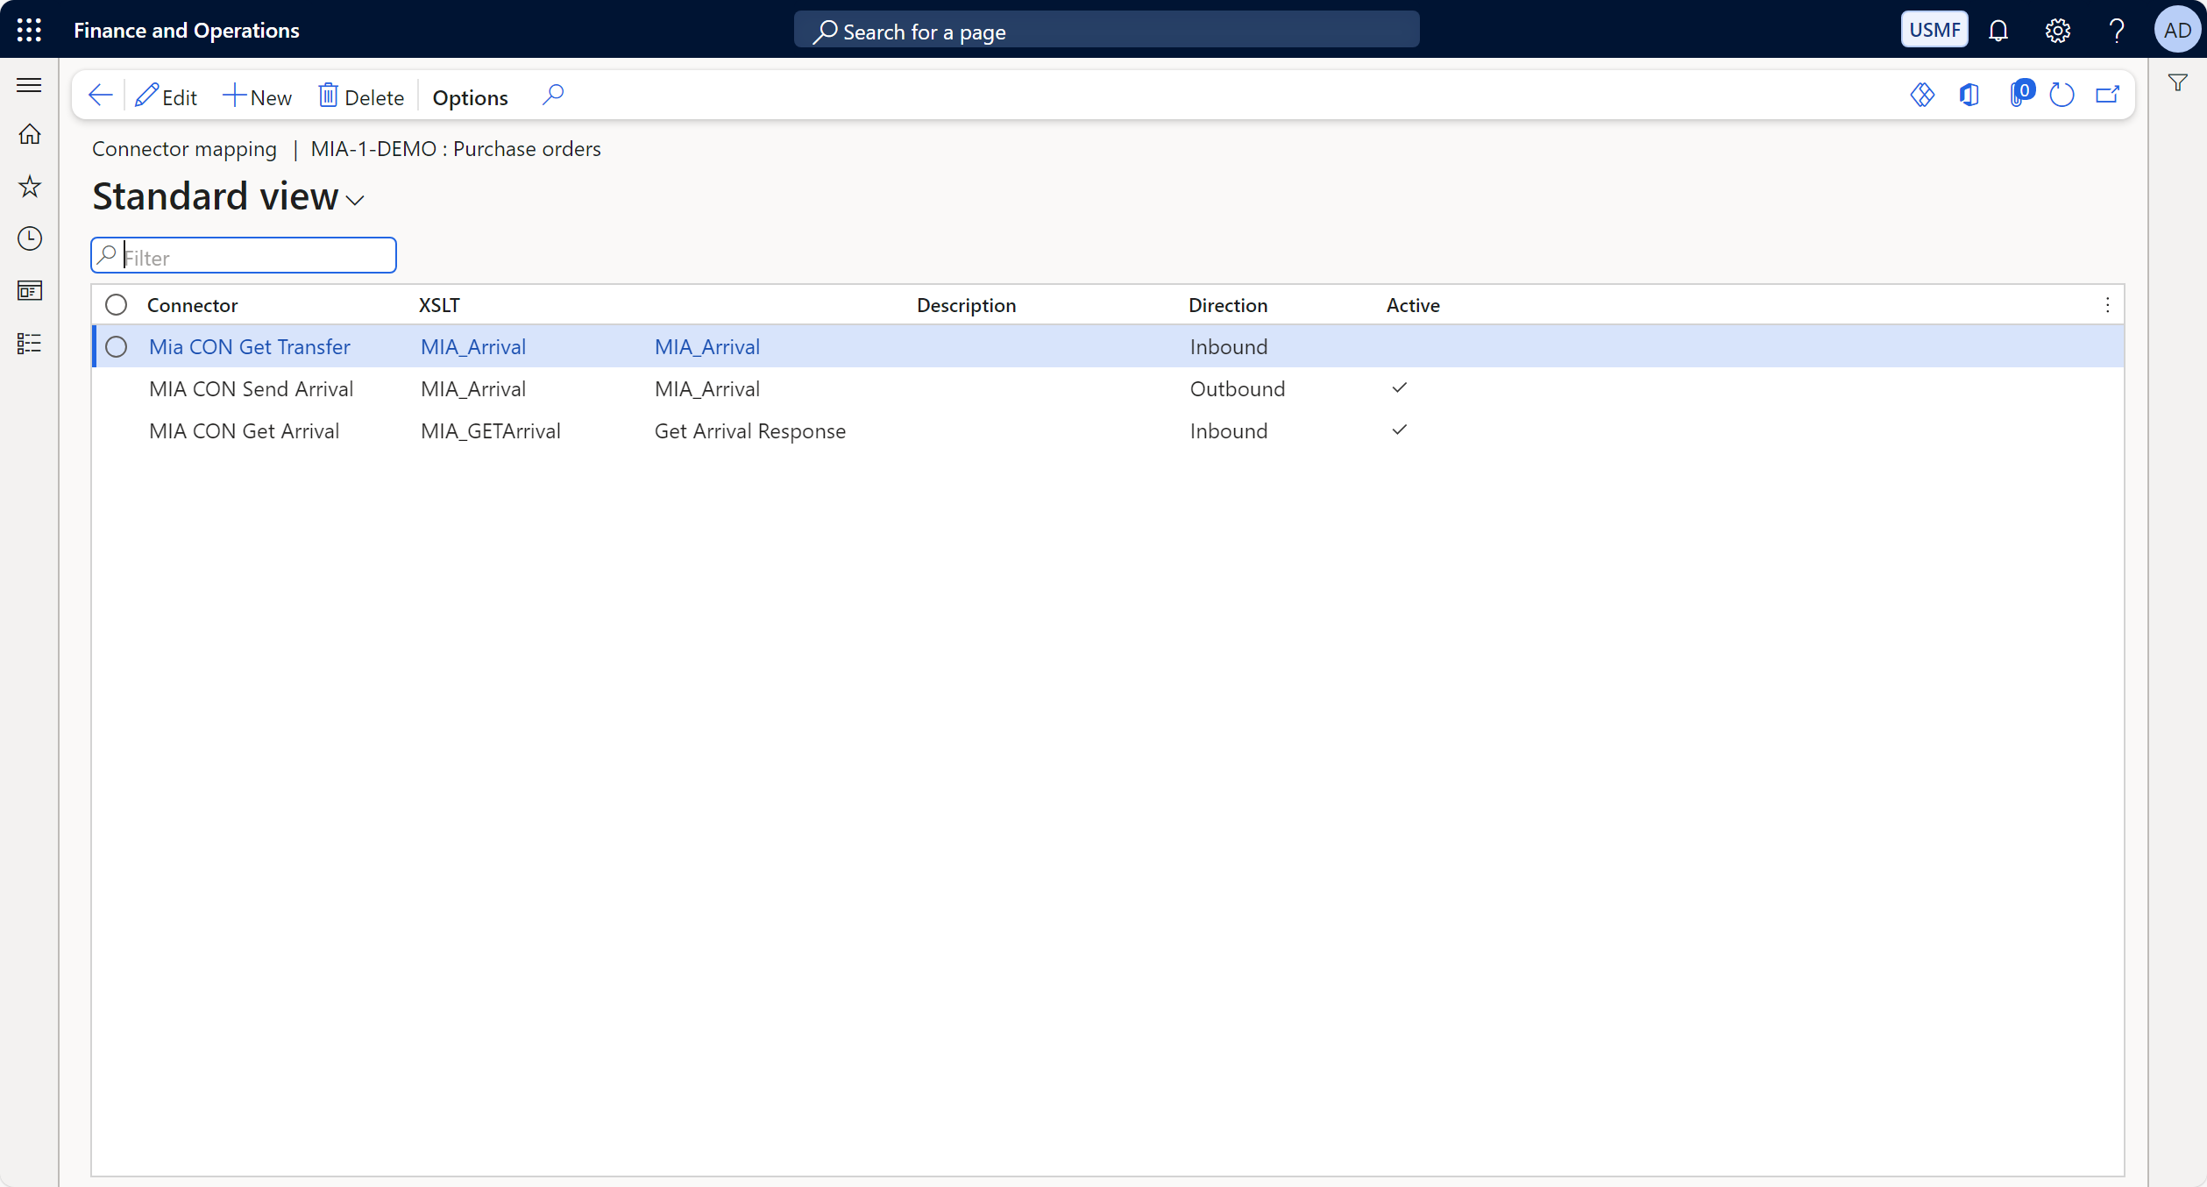
Task: Open the app launcher waffle icon
Action: pos(29,30)
